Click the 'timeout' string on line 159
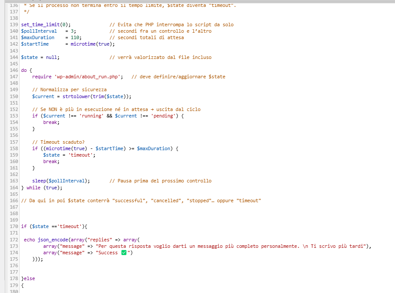The width and height of the screenshot is (395, 293). click(x=80, y=155)
